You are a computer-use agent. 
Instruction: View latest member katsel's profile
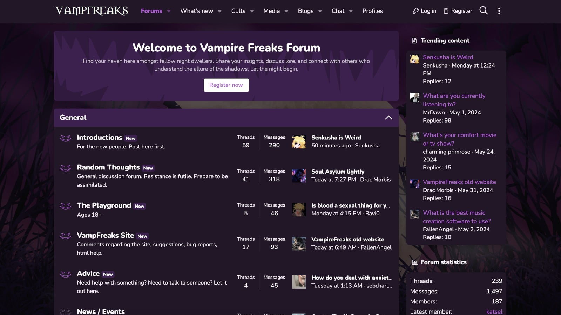(494, 311)
